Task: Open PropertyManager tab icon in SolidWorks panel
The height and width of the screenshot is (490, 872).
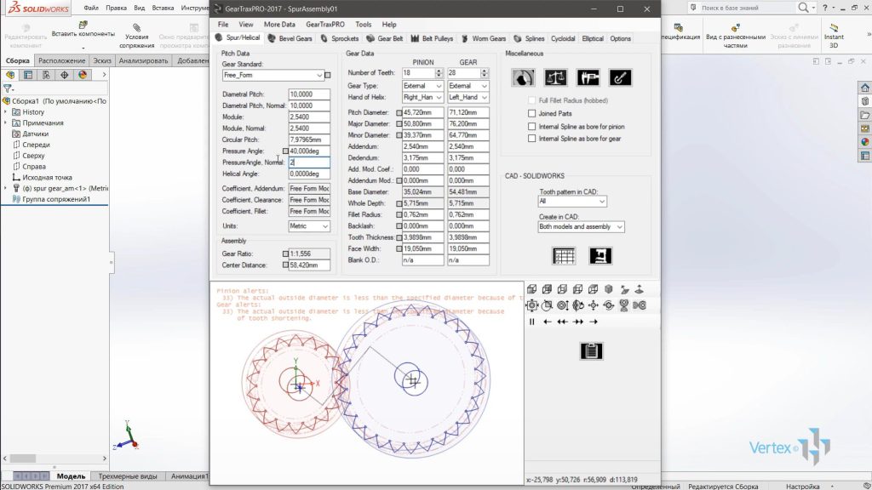Action: click(x=28, y=75)
